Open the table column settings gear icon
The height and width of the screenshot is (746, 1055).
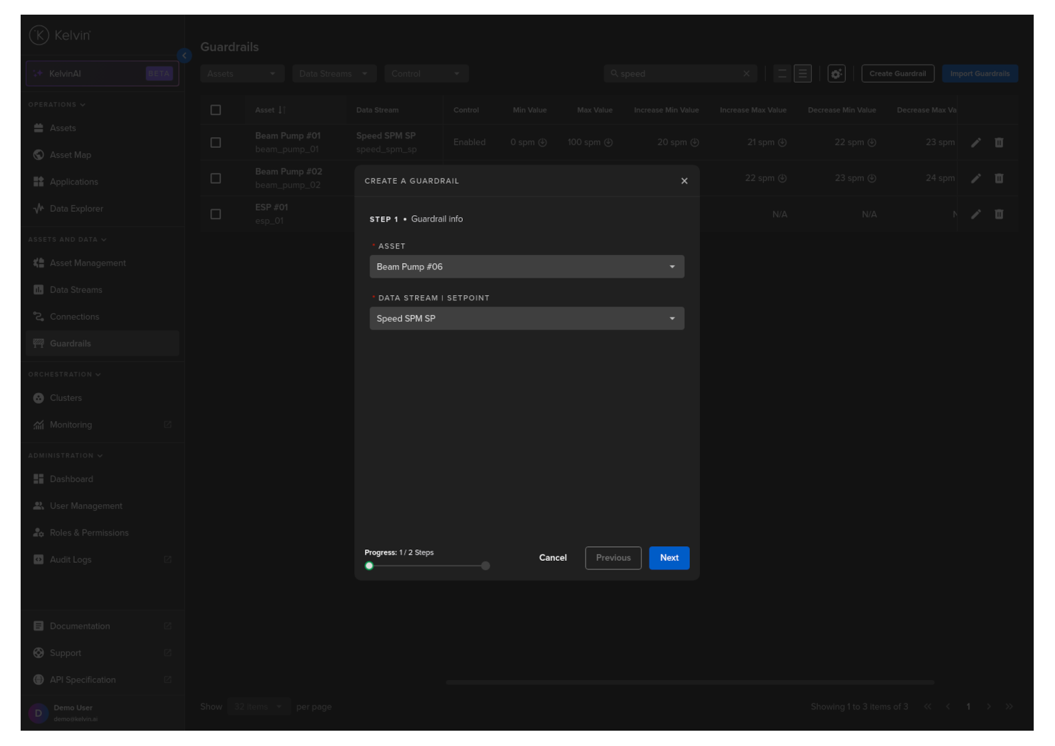[836, 74]
